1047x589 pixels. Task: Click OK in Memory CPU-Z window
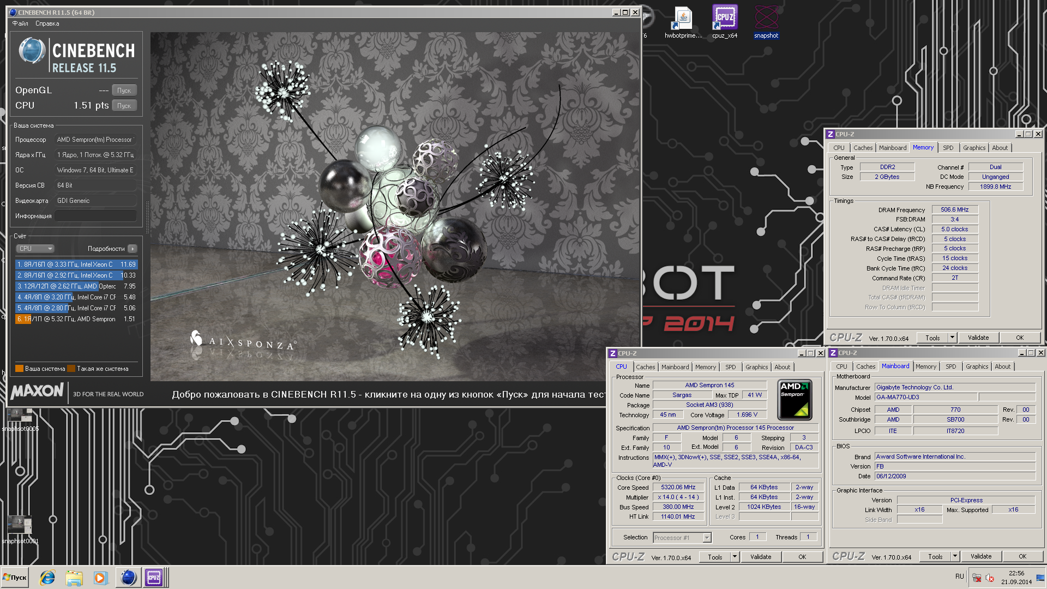[1020, 338]
